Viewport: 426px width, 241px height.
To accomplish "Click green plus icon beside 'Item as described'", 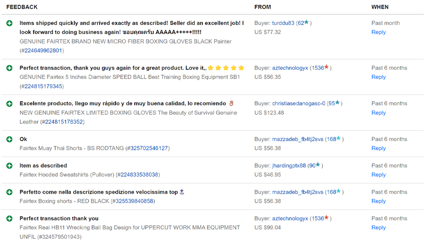I will (10, 166).
